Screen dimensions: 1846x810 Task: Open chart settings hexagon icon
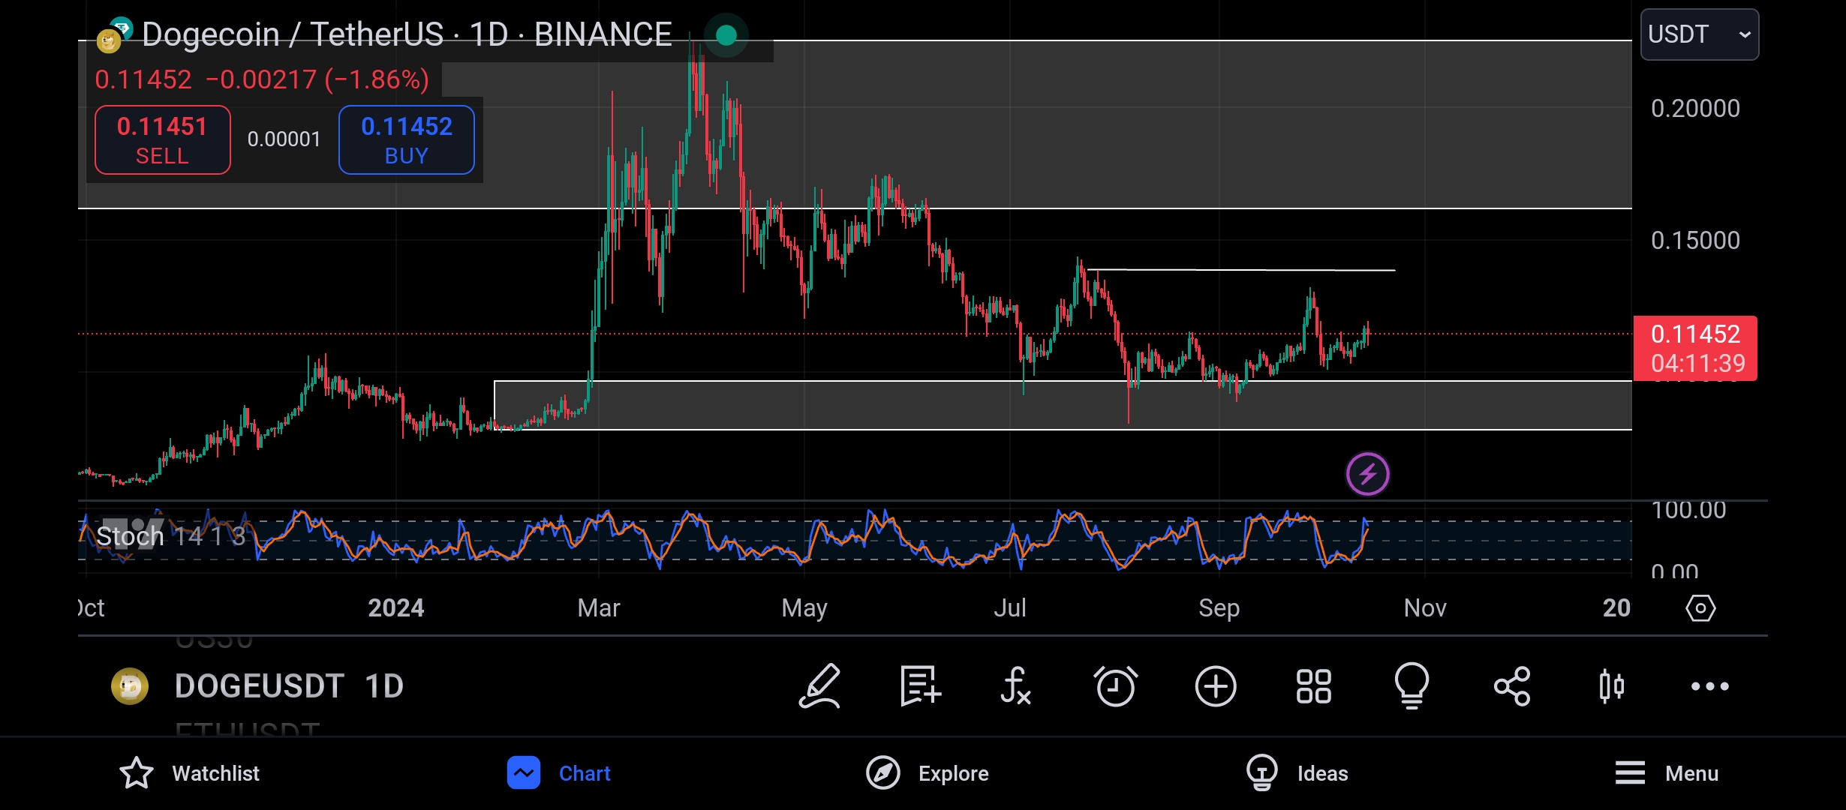1700,607
